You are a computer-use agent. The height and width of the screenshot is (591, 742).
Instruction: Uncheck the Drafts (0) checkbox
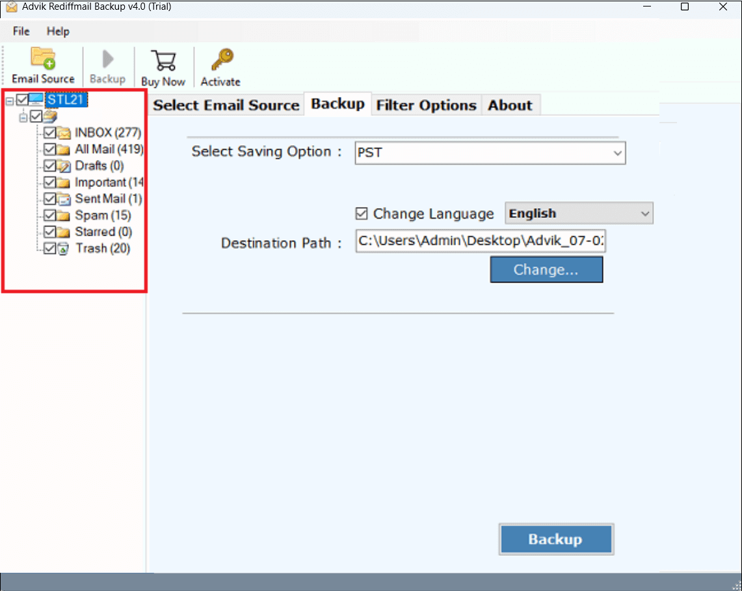(49, 166)
